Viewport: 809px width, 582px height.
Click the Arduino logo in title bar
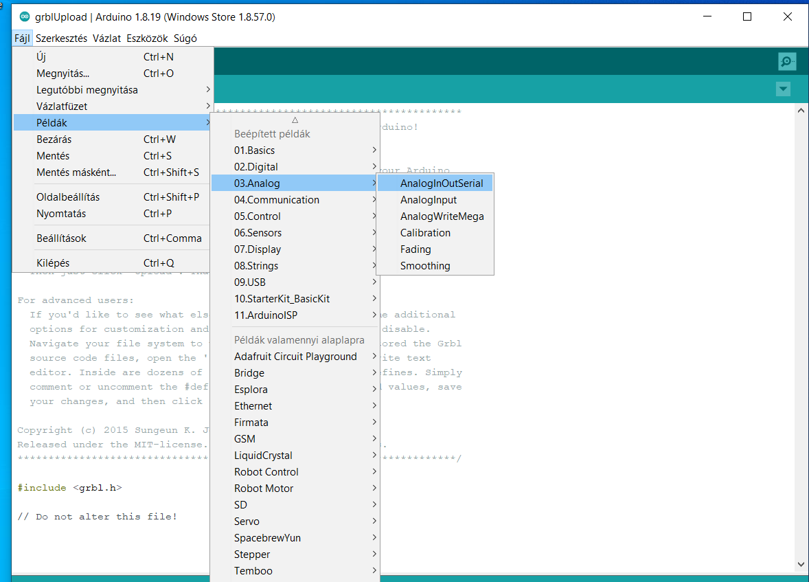25,16
